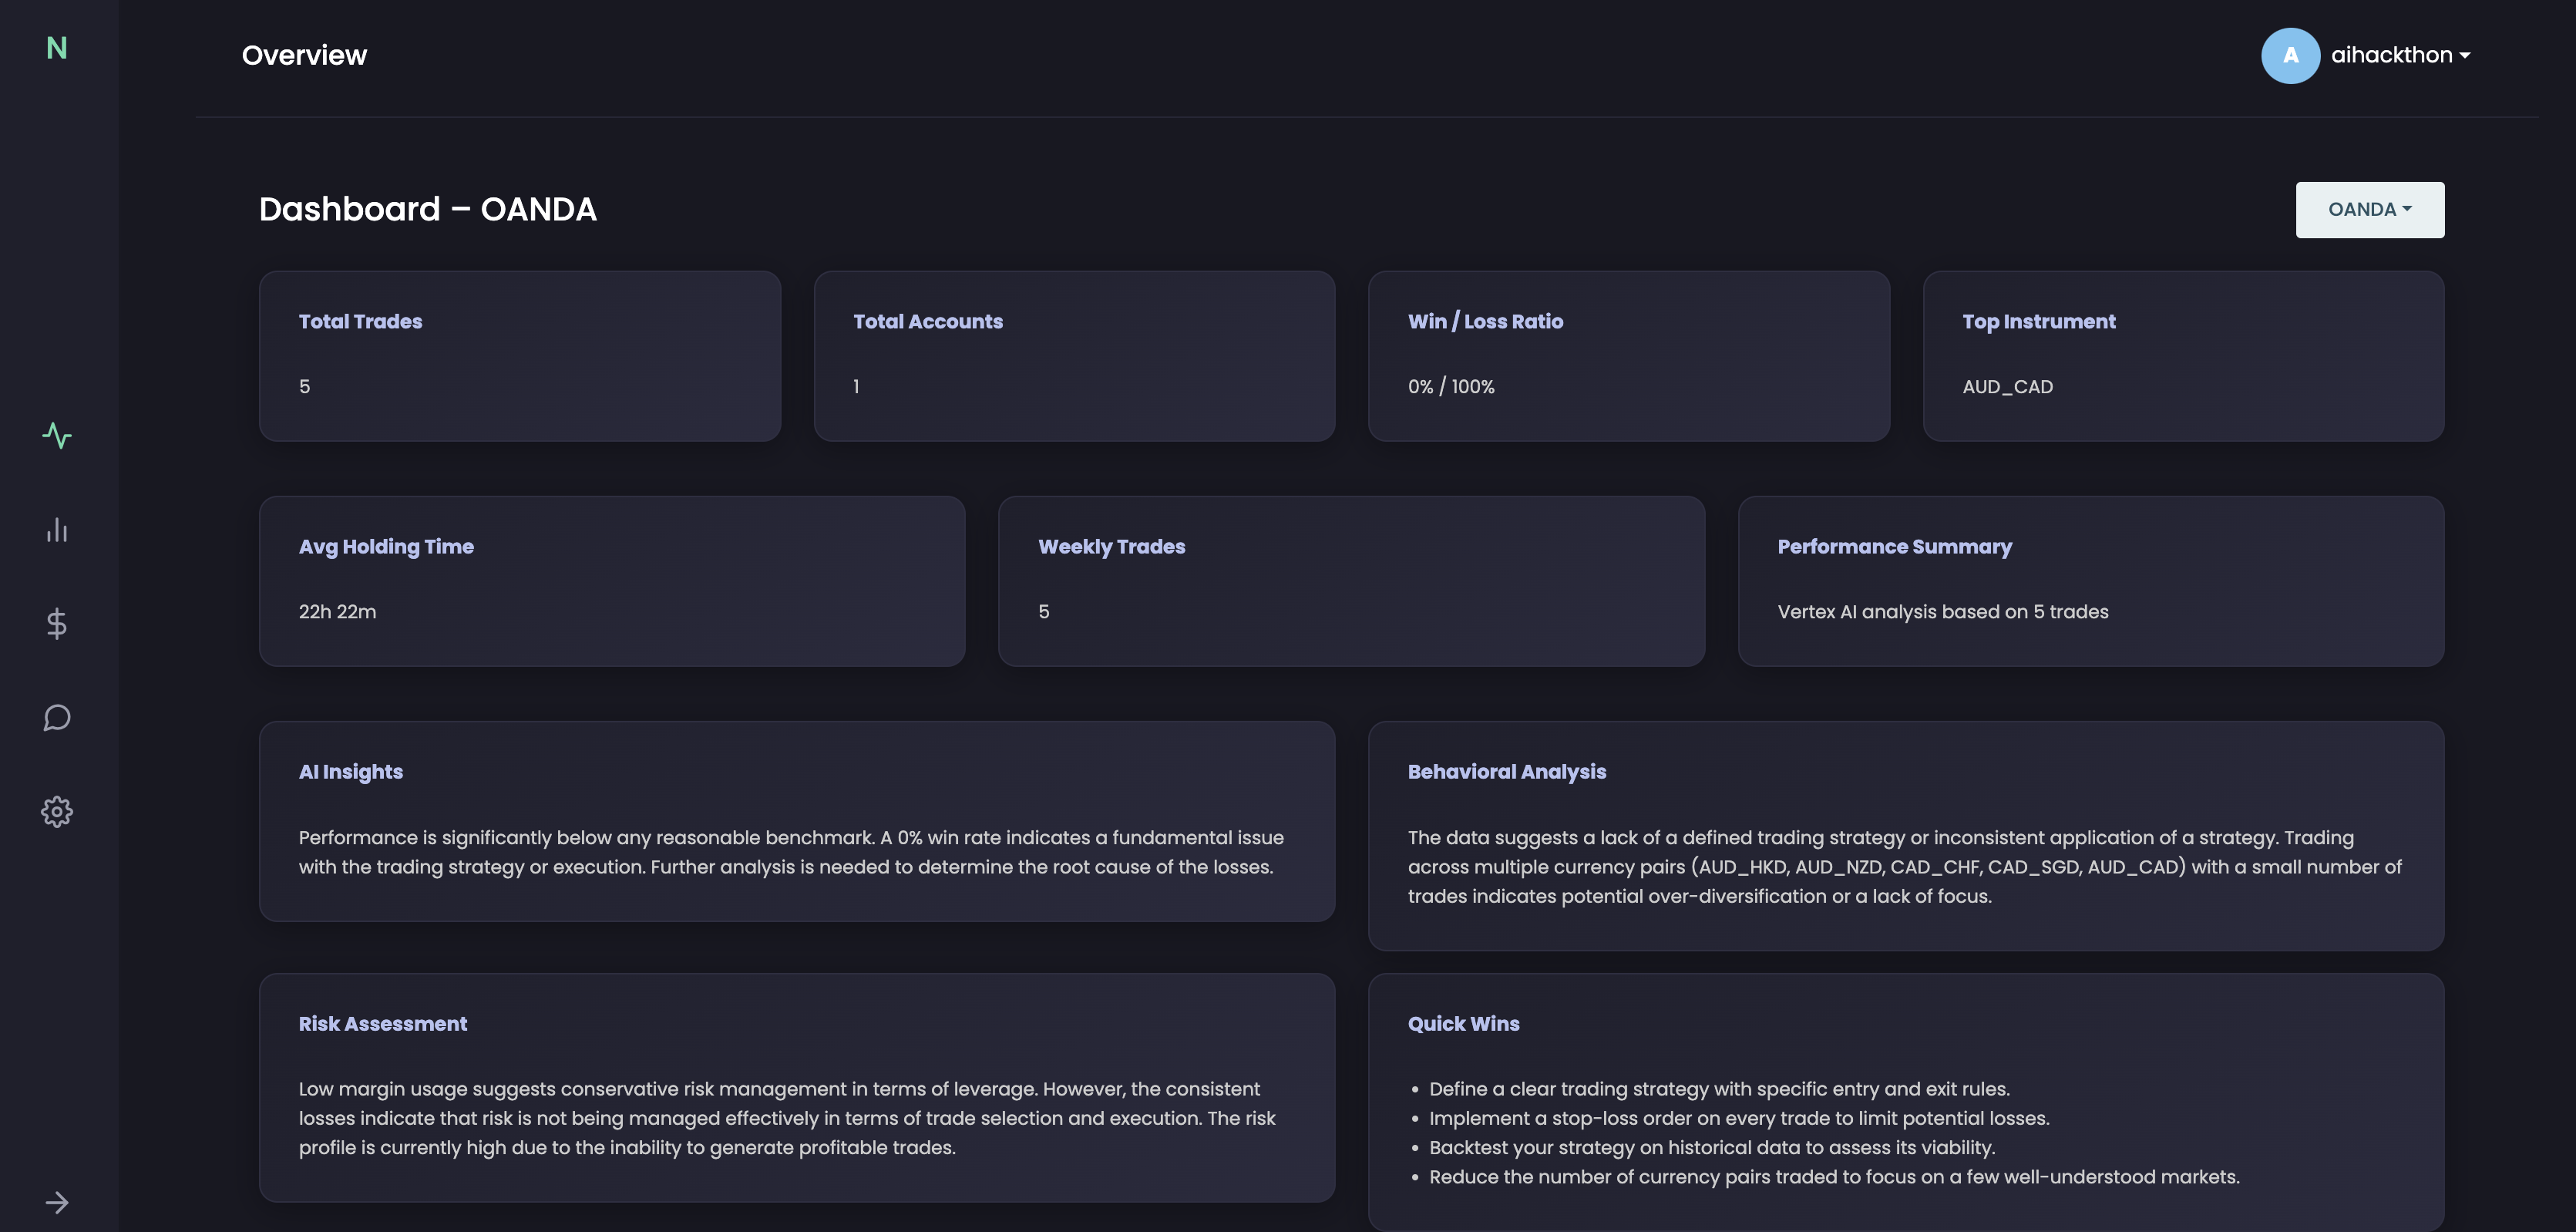Open the bar chart analytics icon
Image resolution: width=2576 pixels, height=1232 pixels.
click(57, 530)
